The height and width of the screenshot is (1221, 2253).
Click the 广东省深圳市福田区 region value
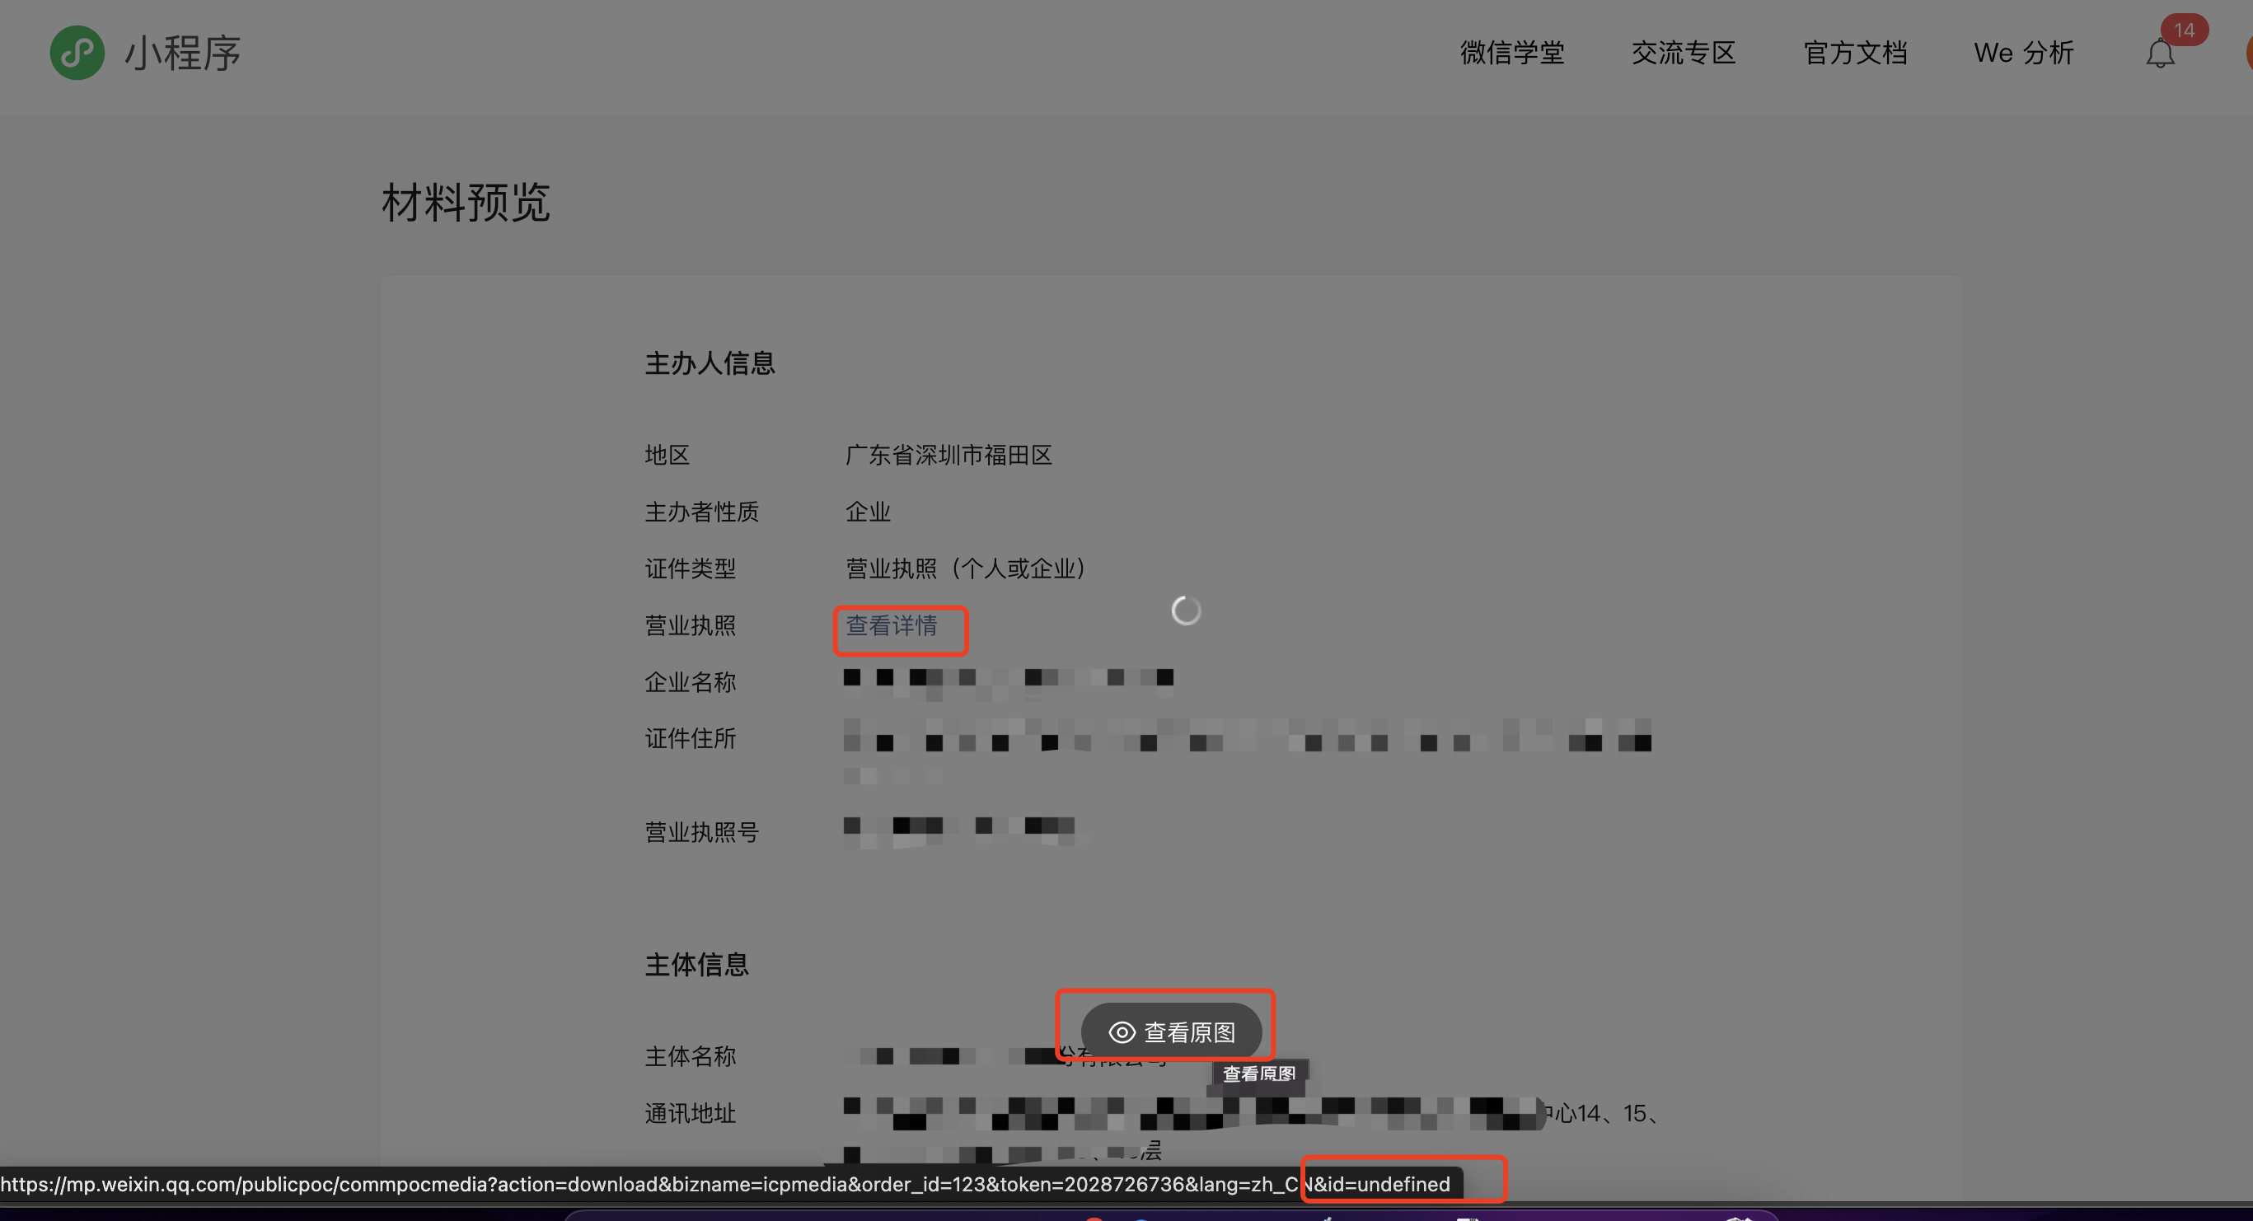point(948,455)
